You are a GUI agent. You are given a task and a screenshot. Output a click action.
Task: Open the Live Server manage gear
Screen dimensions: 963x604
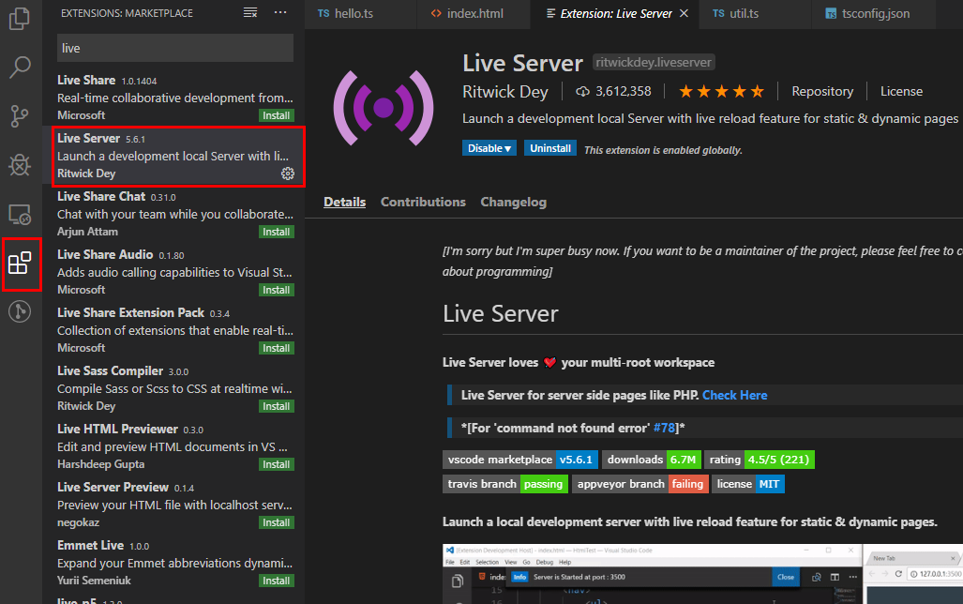(x=288, y=174)
